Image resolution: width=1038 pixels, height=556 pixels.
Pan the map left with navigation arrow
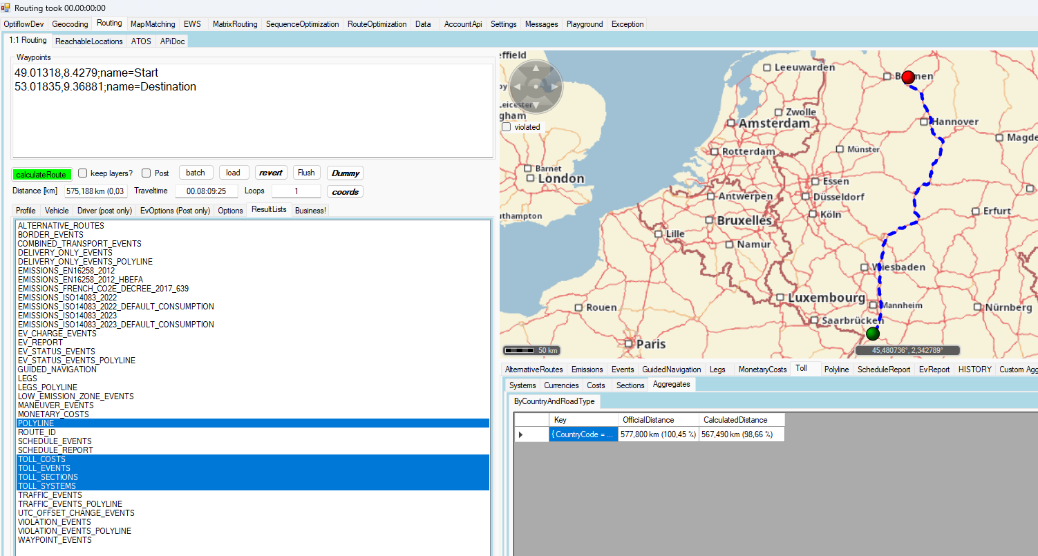(517, 87)
